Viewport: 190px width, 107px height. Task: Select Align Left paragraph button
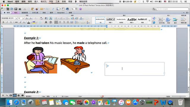click(x=56, y=22)
